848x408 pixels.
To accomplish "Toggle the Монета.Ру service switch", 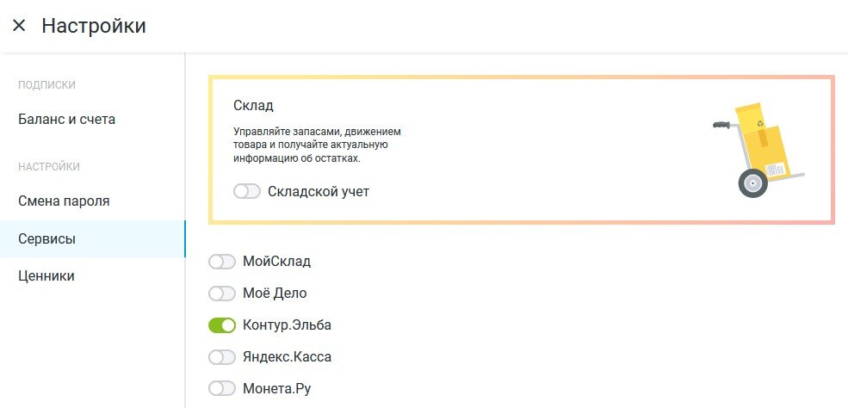I will click(222, 388).
